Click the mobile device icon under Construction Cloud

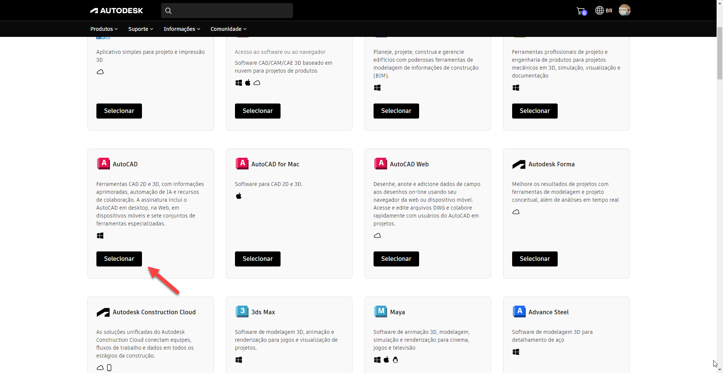(x=109, y=368)
